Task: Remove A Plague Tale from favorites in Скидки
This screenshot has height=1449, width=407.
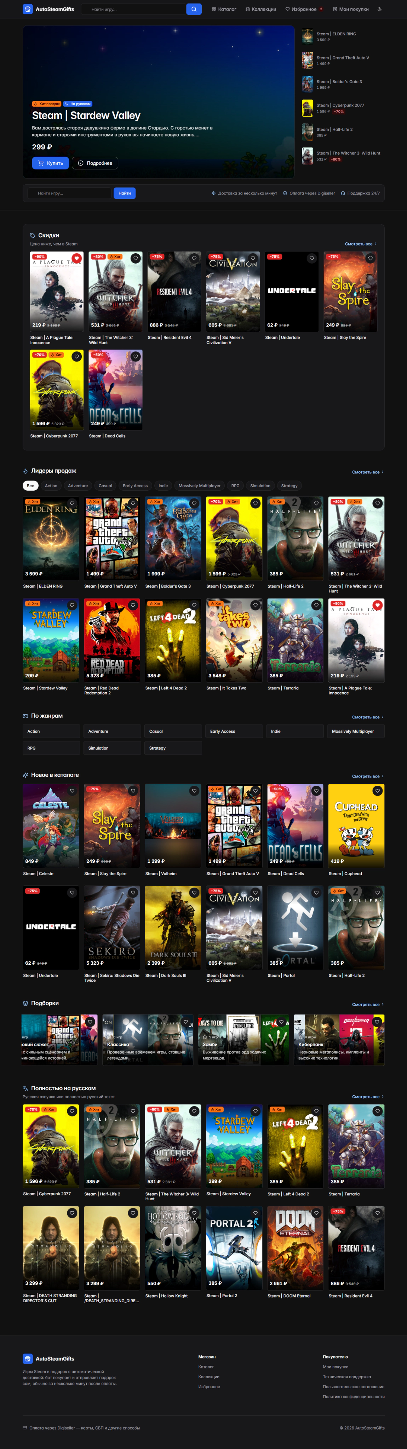Action: 76,258
